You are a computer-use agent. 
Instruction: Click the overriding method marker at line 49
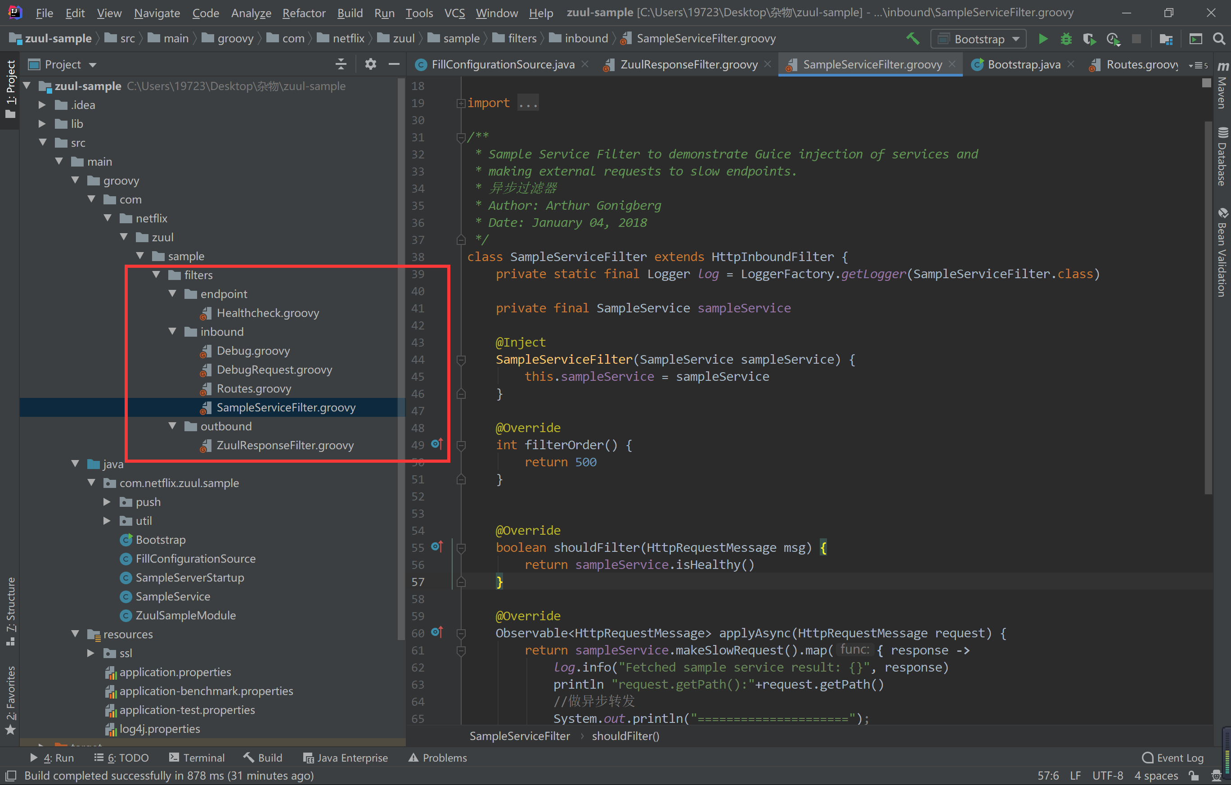pyautogui.click(x=436, y=444)
